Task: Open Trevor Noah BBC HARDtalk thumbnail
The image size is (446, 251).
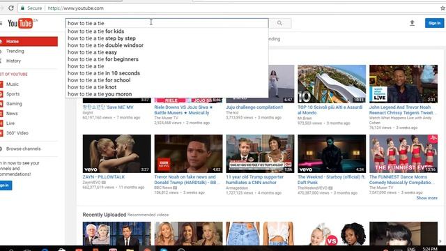Action: click(188, 153)
